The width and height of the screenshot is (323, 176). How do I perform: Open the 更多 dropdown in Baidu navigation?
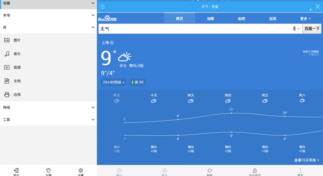(x=305, y=19)
